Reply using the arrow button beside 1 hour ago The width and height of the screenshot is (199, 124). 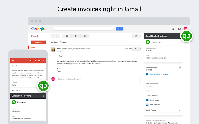[x=136, y=49]
